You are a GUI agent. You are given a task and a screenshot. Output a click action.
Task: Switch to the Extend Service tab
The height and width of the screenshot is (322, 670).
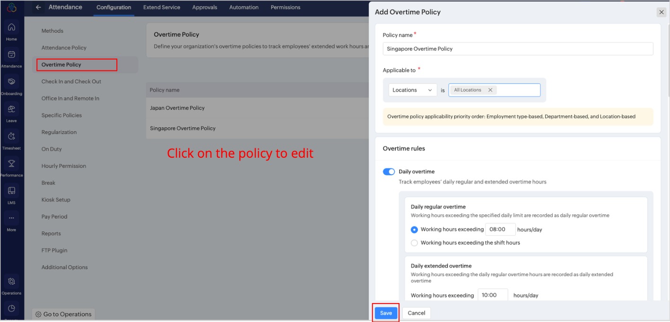(x=162, y=8)
